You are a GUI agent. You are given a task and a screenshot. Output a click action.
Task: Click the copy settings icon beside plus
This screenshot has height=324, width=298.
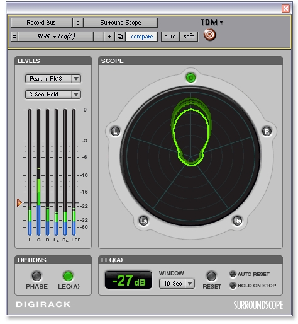(x=120, y=37)
